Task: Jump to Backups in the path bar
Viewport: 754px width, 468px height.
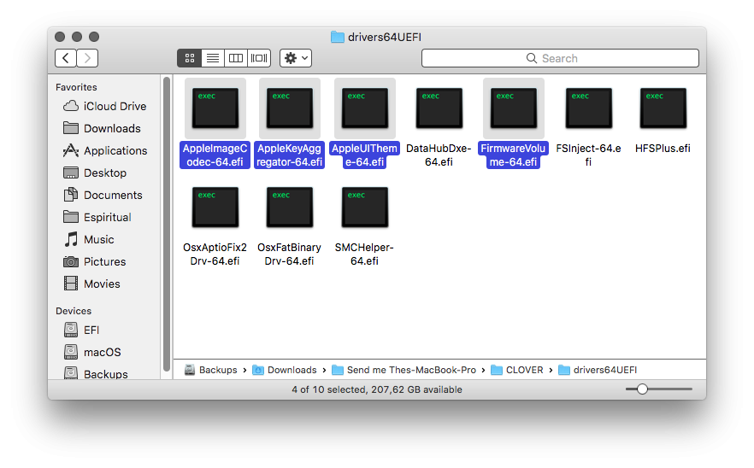Action: tap(211, 370)
